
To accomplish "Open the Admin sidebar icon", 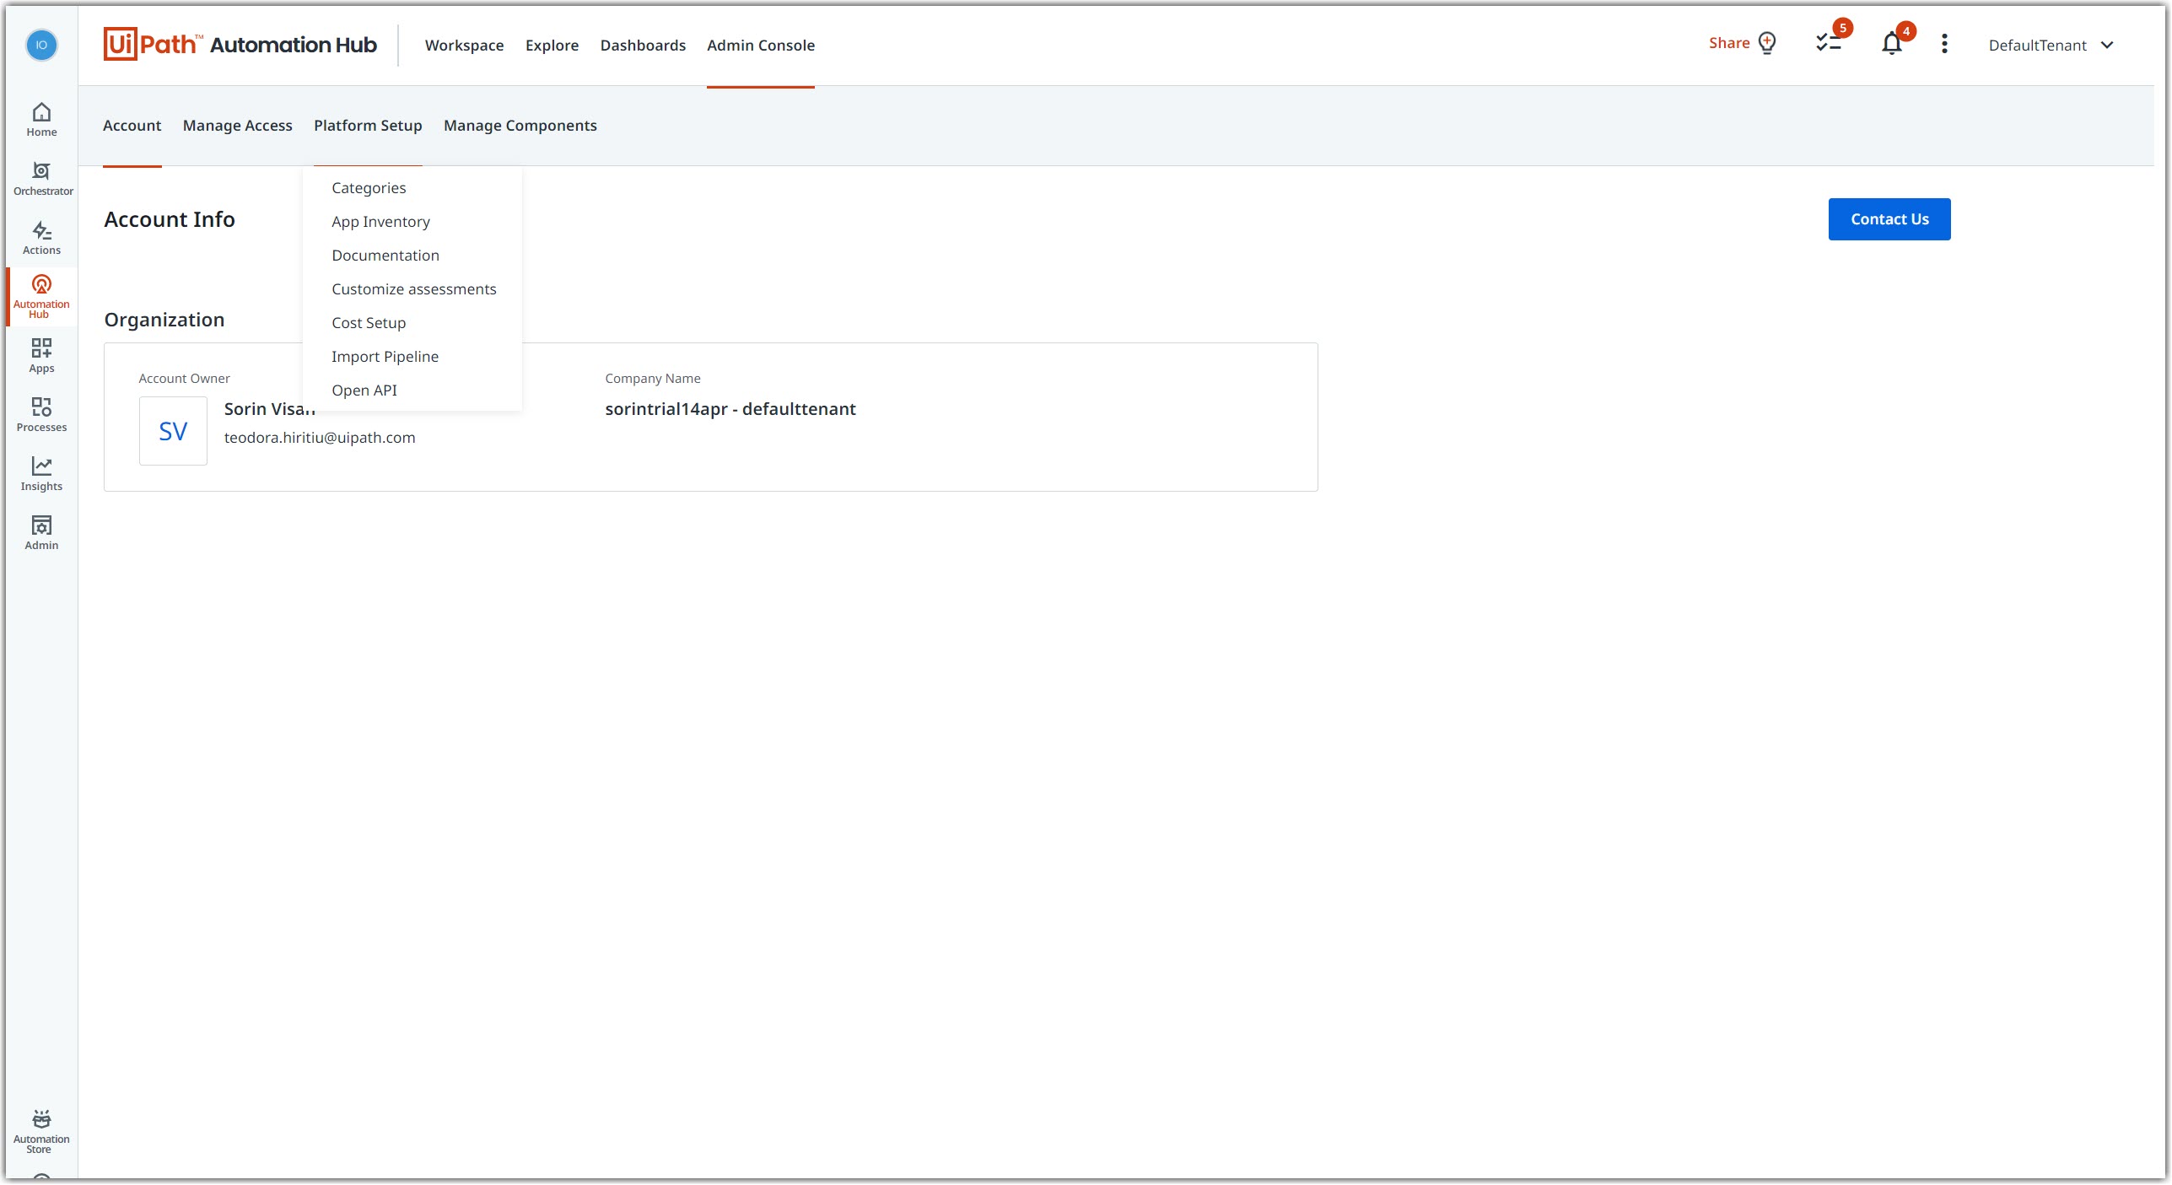I will tap(41, 533).
